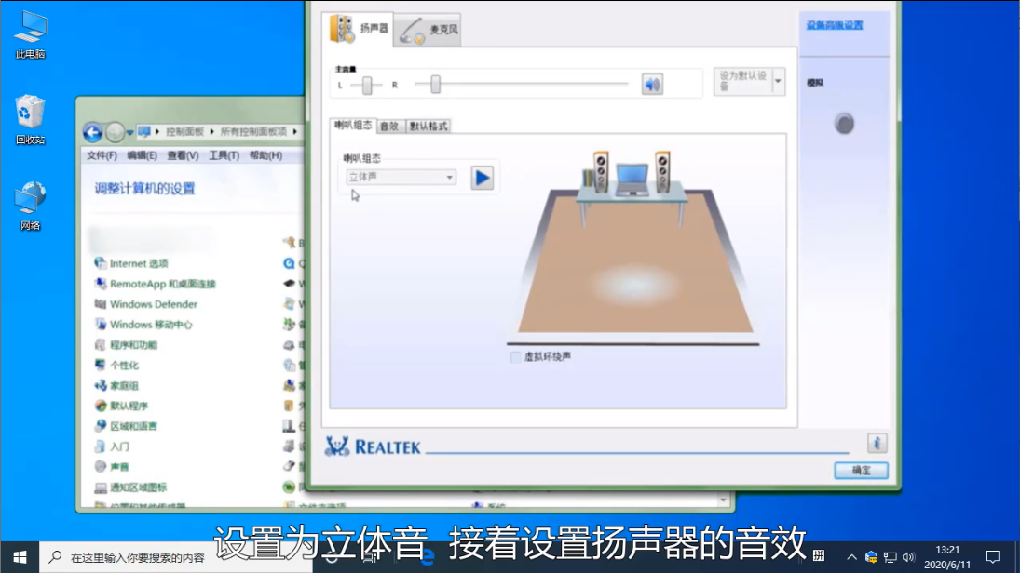The height and width of the screenshot is (573, 1020).
Task: Open the Realtek info icon button
Action: [x=877, y=443]
